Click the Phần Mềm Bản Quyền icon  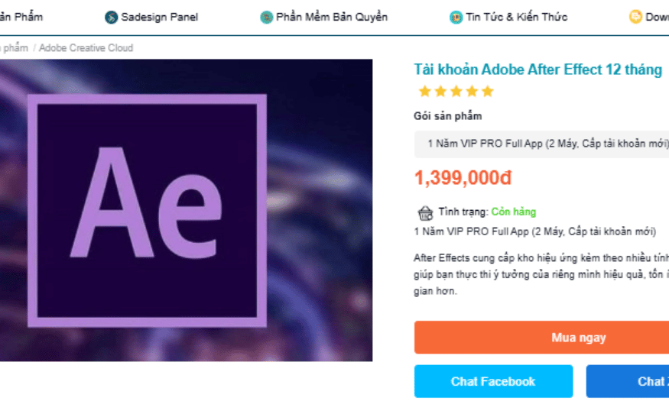point(266,17)
